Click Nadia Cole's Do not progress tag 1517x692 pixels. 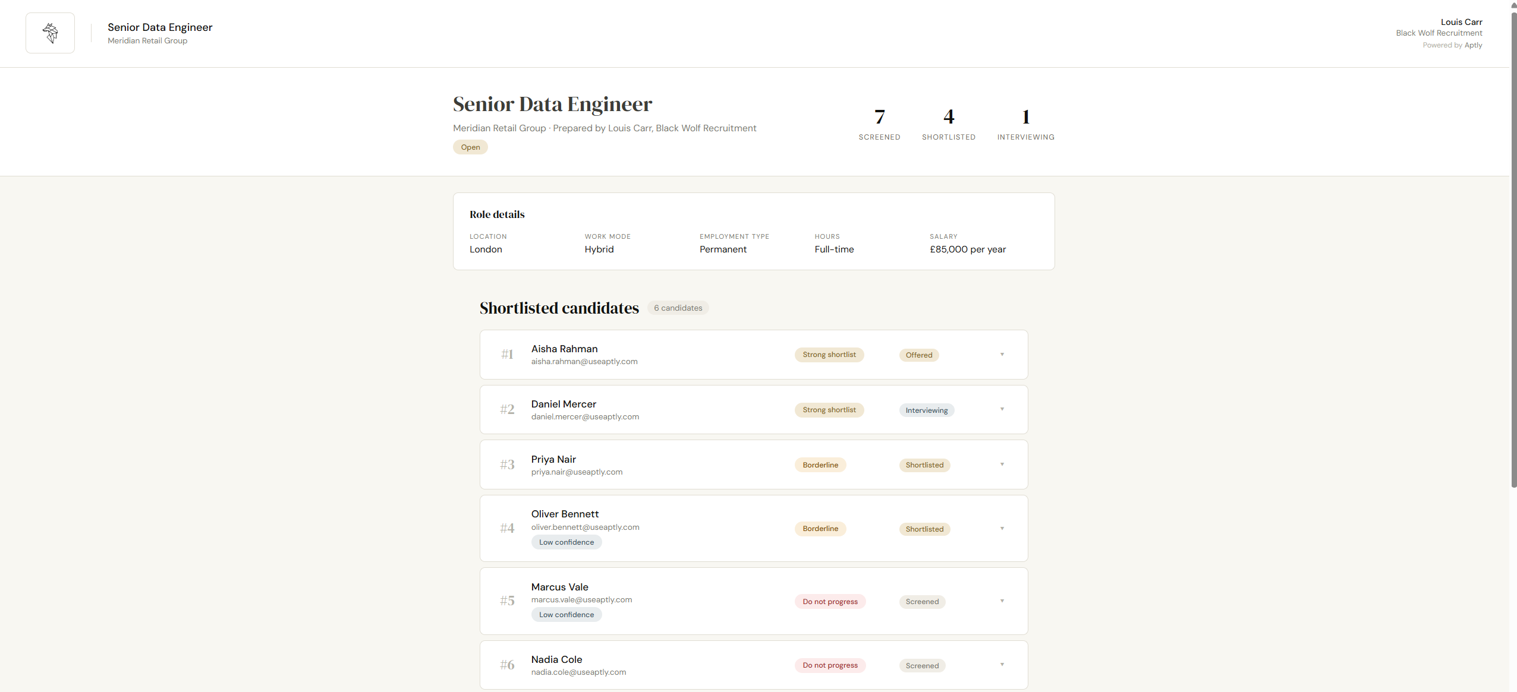[830, 665]
